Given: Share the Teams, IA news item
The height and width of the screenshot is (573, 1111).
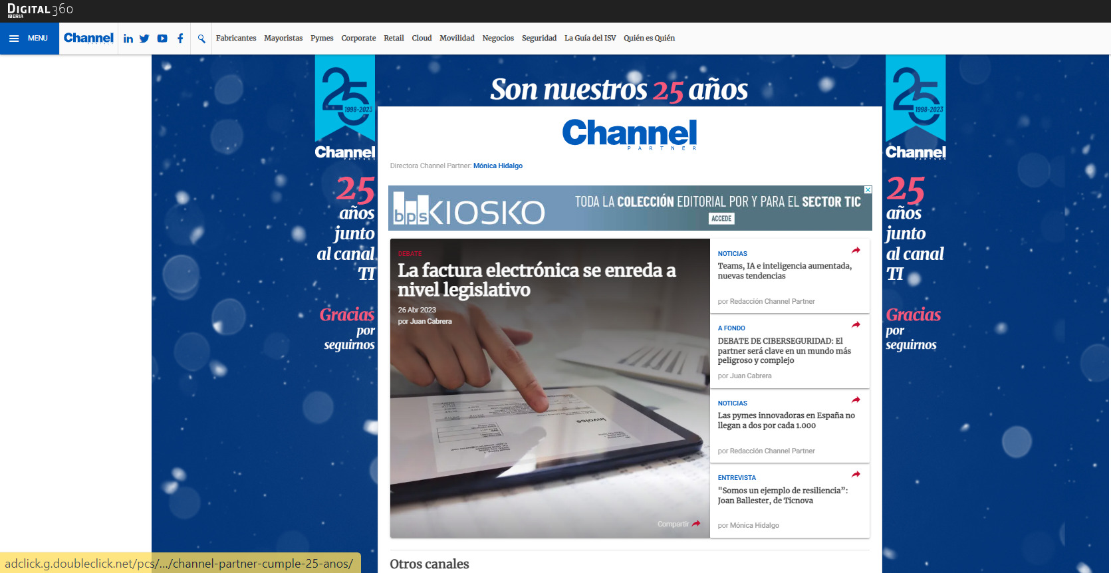Looking at the screenshot, I should tap(856, 251).
